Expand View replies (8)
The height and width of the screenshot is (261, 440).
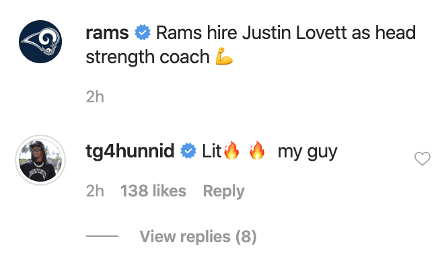tap(198, 237)
